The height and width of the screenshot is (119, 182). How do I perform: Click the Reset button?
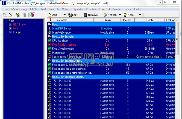click(x=129, y=15)
